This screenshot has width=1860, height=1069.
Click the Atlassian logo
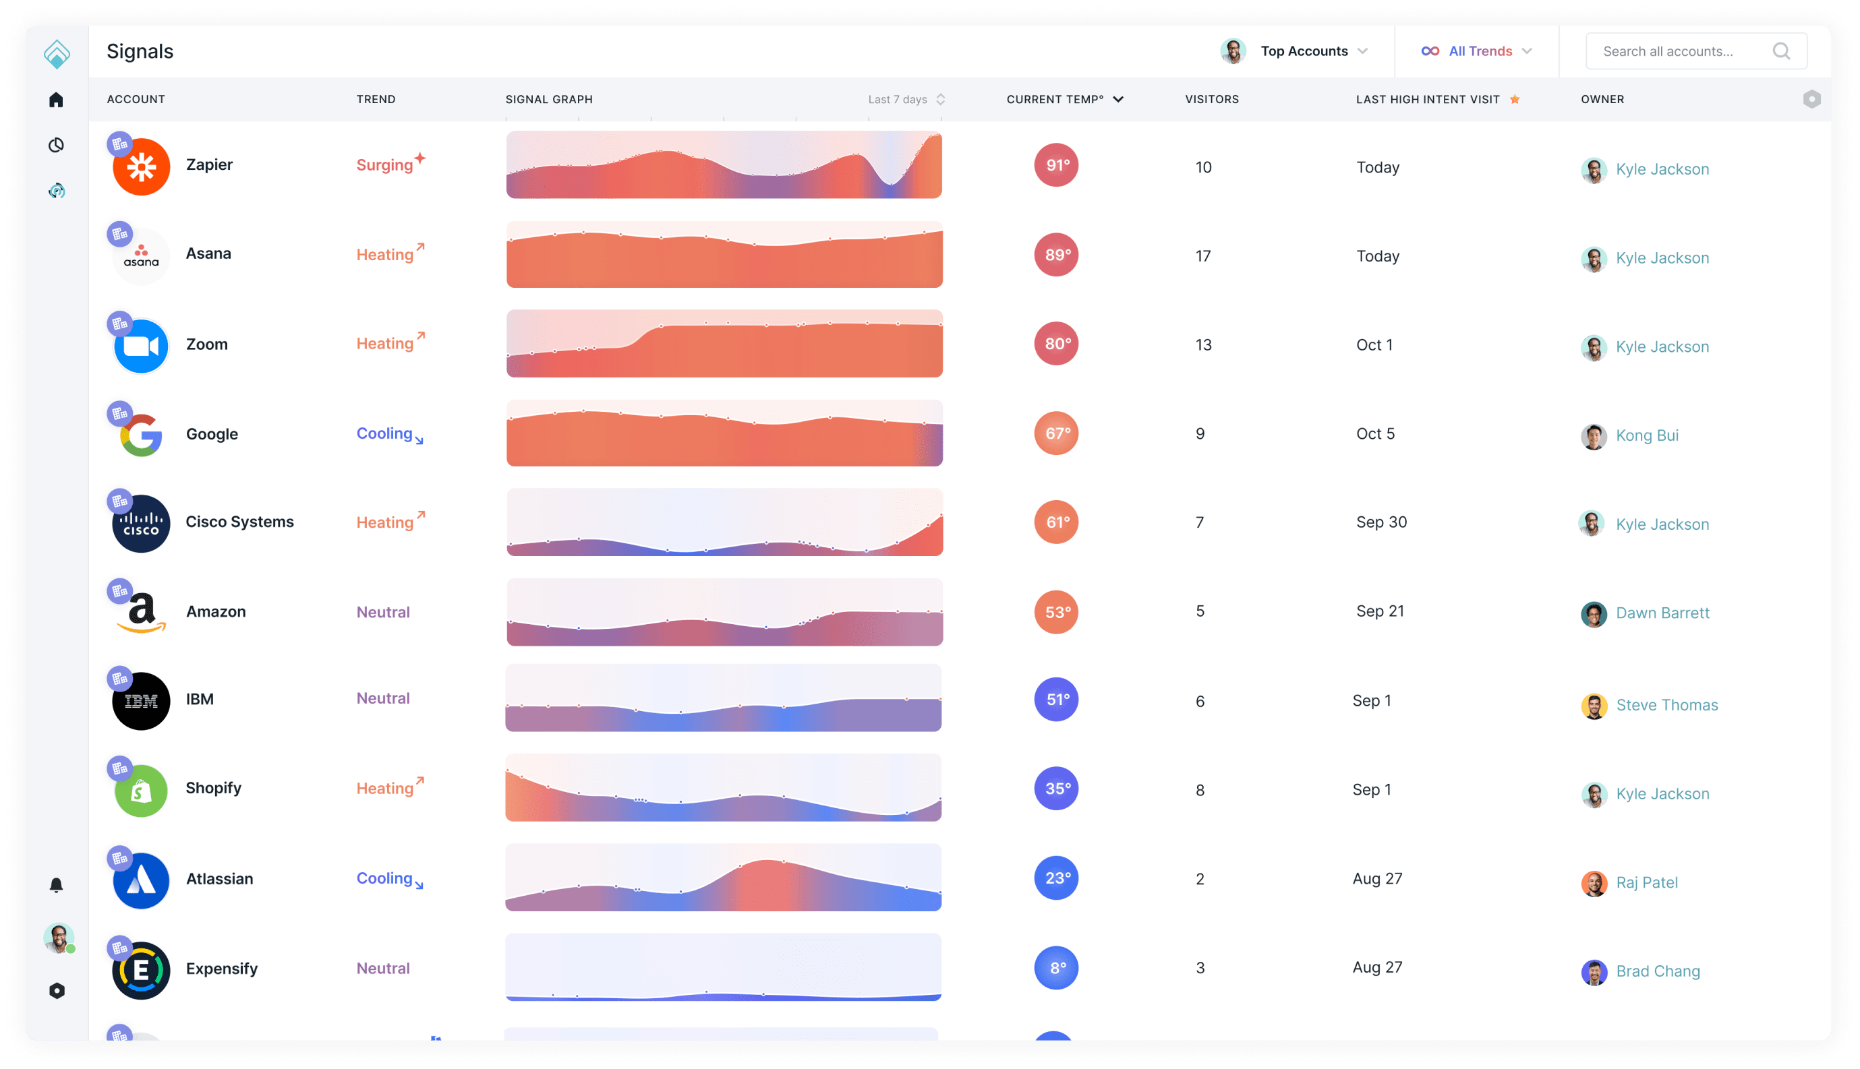pos(141,880)
